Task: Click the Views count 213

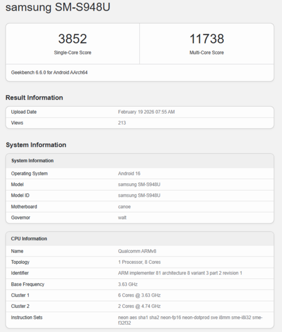Action: [x=122, y=123]
